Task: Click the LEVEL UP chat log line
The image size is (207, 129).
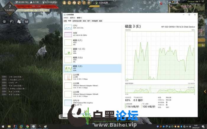Action: (x=13, y=82)
